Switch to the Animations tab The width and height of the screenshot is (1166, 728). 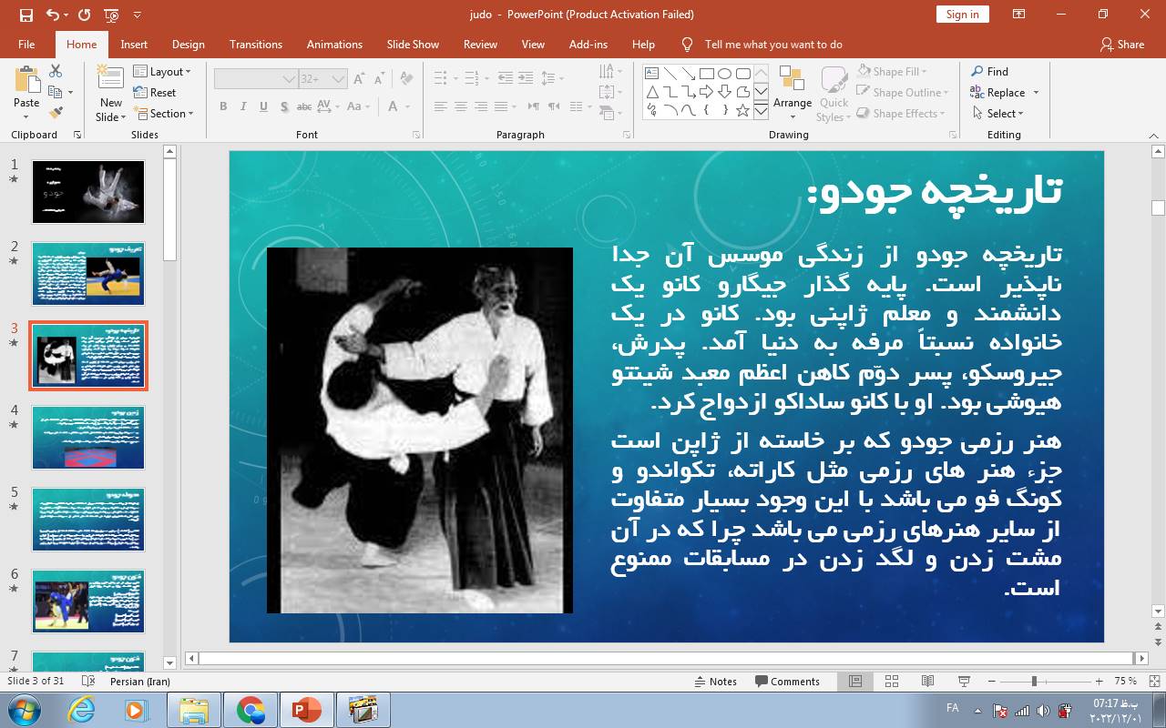pyautogui.click(x=333, y=44)
